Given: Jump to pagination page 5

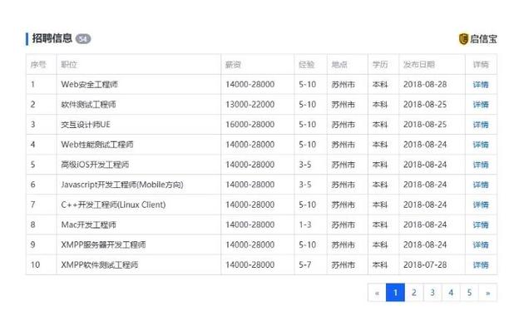Looking at the screenshot, I should click(469, 293).
